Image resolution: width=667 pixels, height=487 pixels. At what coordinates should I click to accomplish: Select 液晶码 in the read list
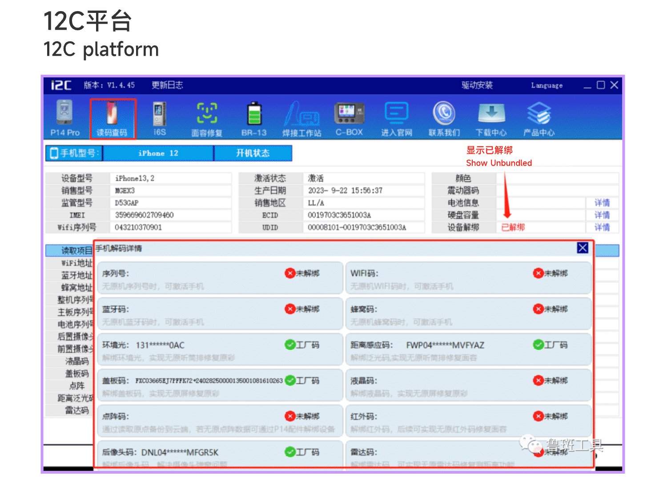point(77,361)
